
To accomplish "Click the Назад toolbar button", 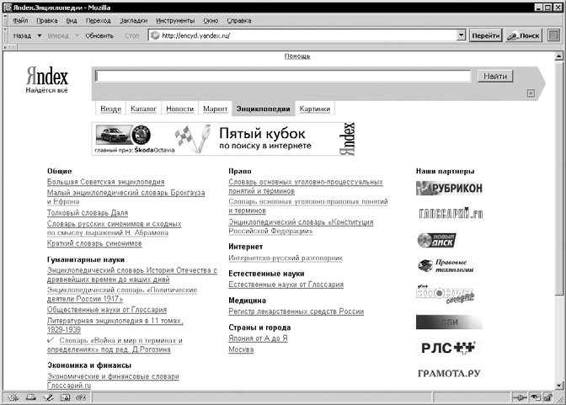I will [22, 35].
